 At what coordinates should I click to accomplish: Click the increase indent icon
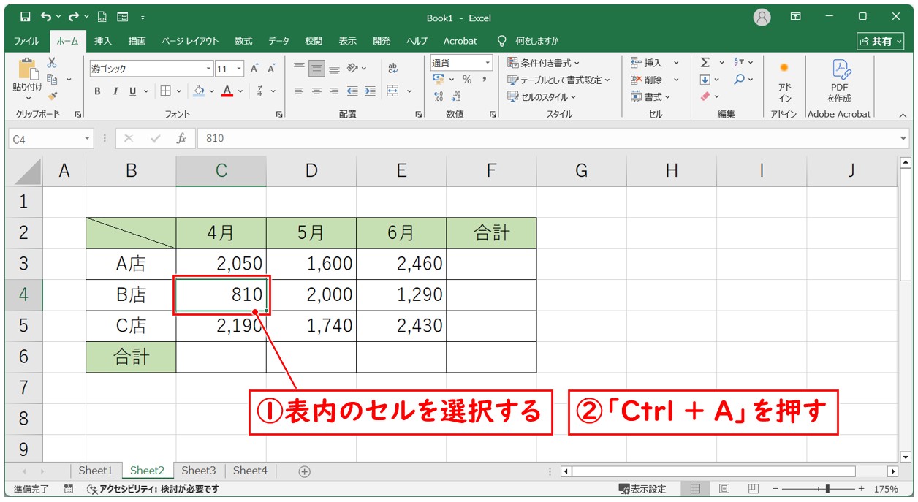pos(370,91)
